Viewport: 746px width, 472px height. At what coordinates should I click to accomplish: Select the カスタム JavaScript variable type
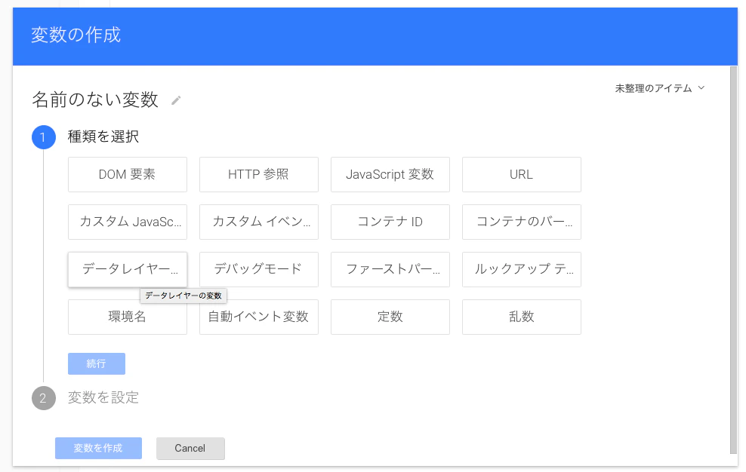(128, 222)
